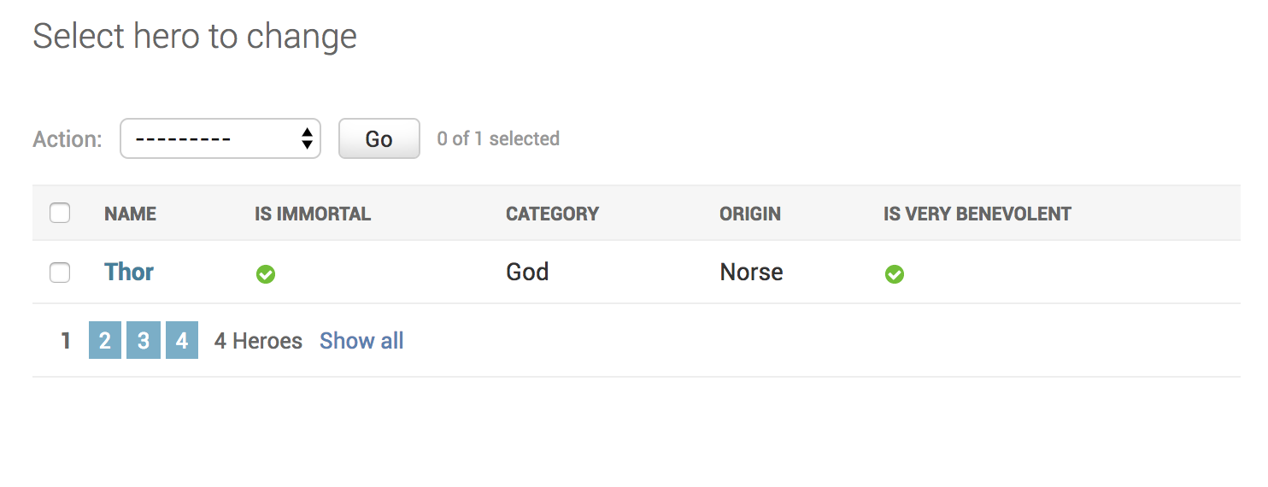Click current page number 1

coord(66,341)
